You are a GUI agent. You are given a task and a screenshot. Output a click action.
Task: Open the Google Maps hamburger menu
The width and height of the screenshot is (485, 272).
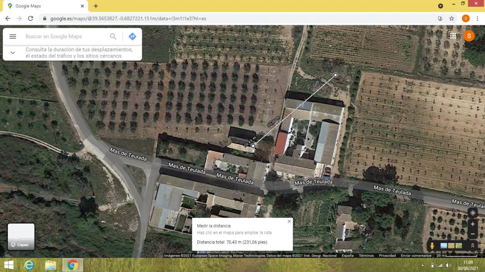pos(13,37)
